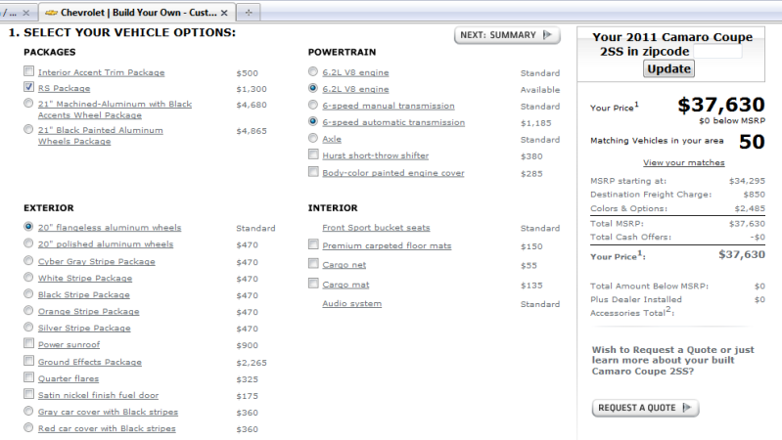Select the standard 6.2L V8 engine radio

(312, 71)
